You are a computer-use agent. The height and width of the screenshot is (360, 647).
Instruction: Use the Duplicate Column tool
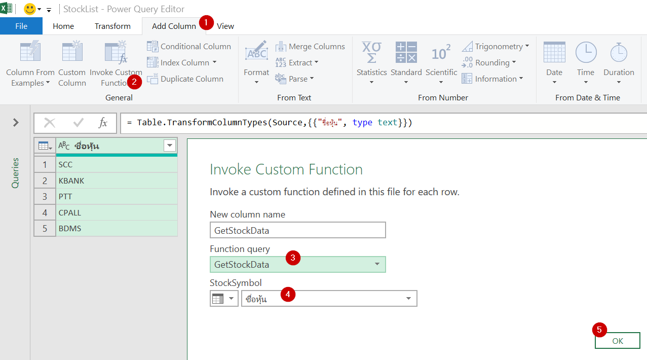(x=185, y=79)
